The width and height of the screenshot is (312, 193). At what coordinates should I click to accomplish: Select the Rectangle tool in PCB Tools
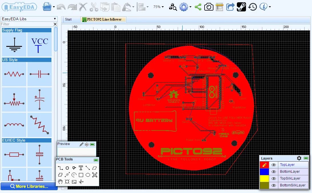click(81, 175)
